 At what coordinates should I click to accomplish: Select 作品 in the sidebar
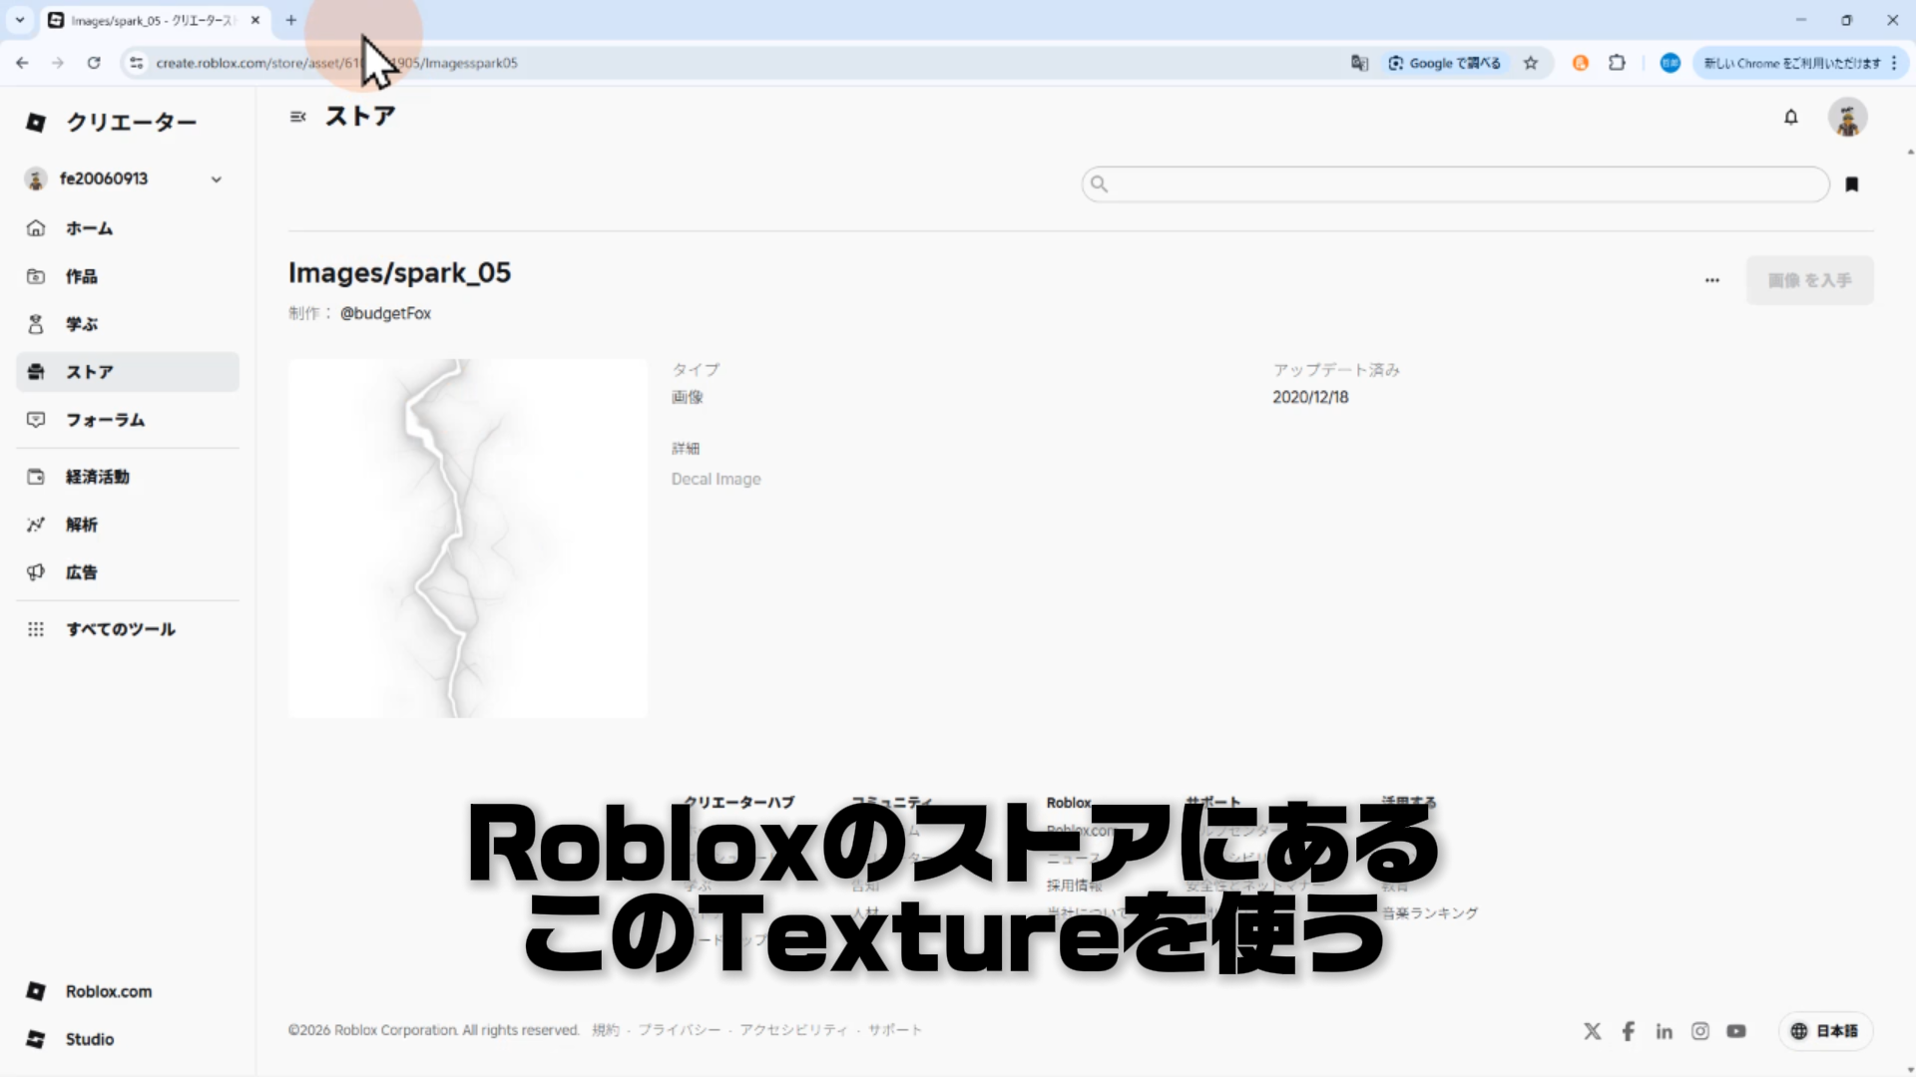(81, 276)
